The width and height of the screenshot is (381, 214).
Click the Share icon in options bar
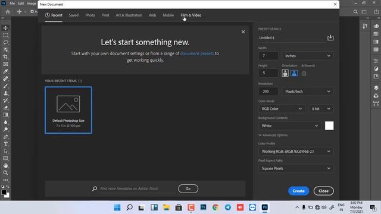(376, 12)
